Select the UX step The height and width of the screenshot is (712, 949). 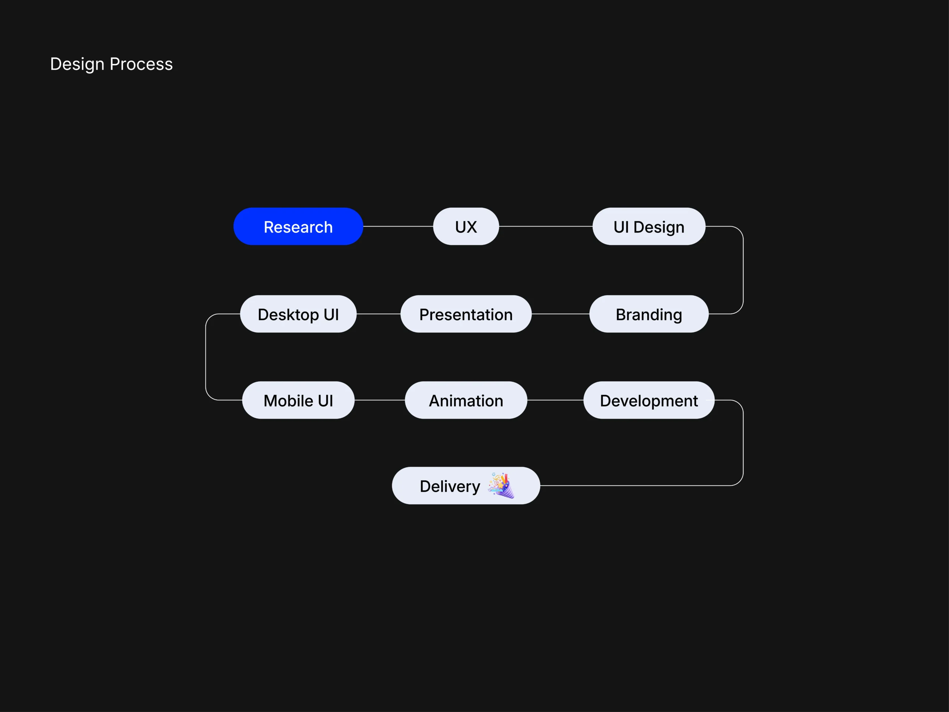click(x=466, y=227)
